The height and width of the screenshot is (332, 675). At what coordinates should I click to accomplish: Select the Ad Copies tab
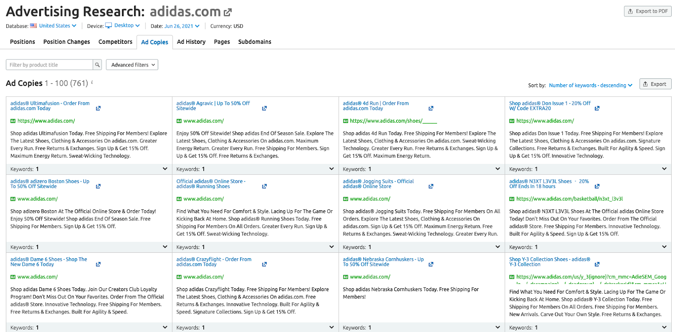[154, 42]
